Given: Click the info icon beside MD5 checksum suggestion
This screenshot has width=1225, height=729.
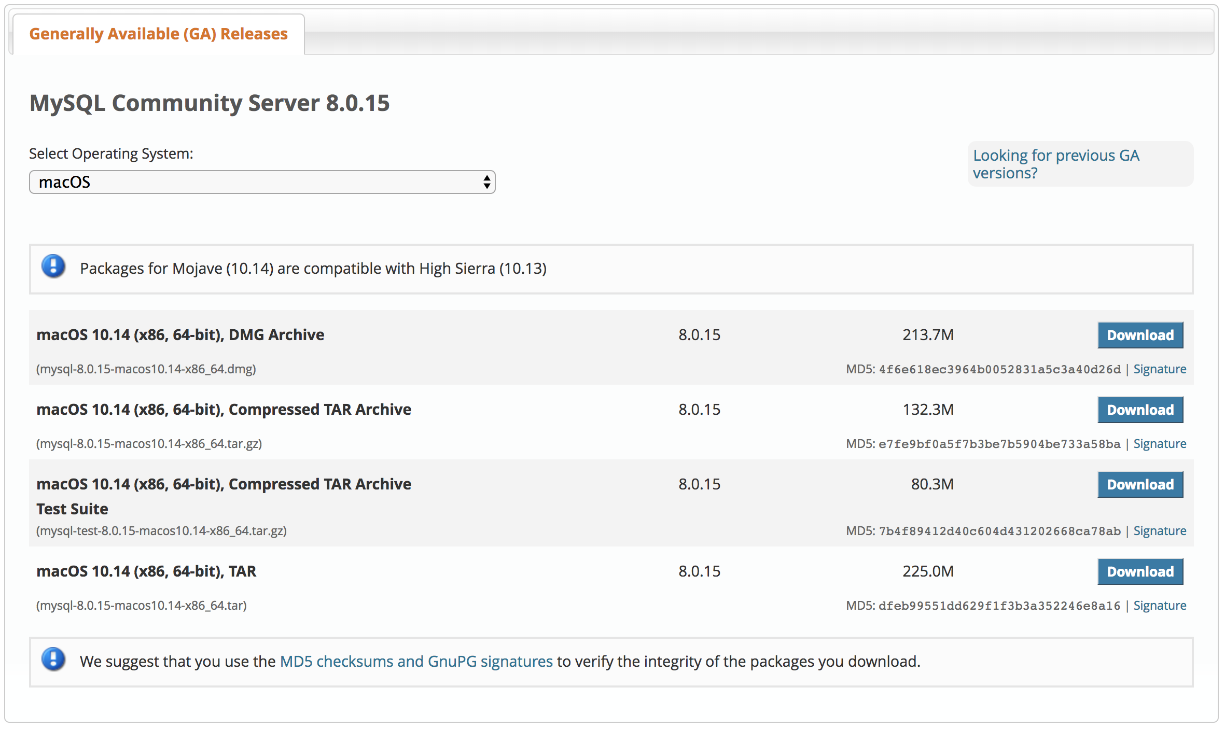Looking at the screenshot, I should (53, 660).
